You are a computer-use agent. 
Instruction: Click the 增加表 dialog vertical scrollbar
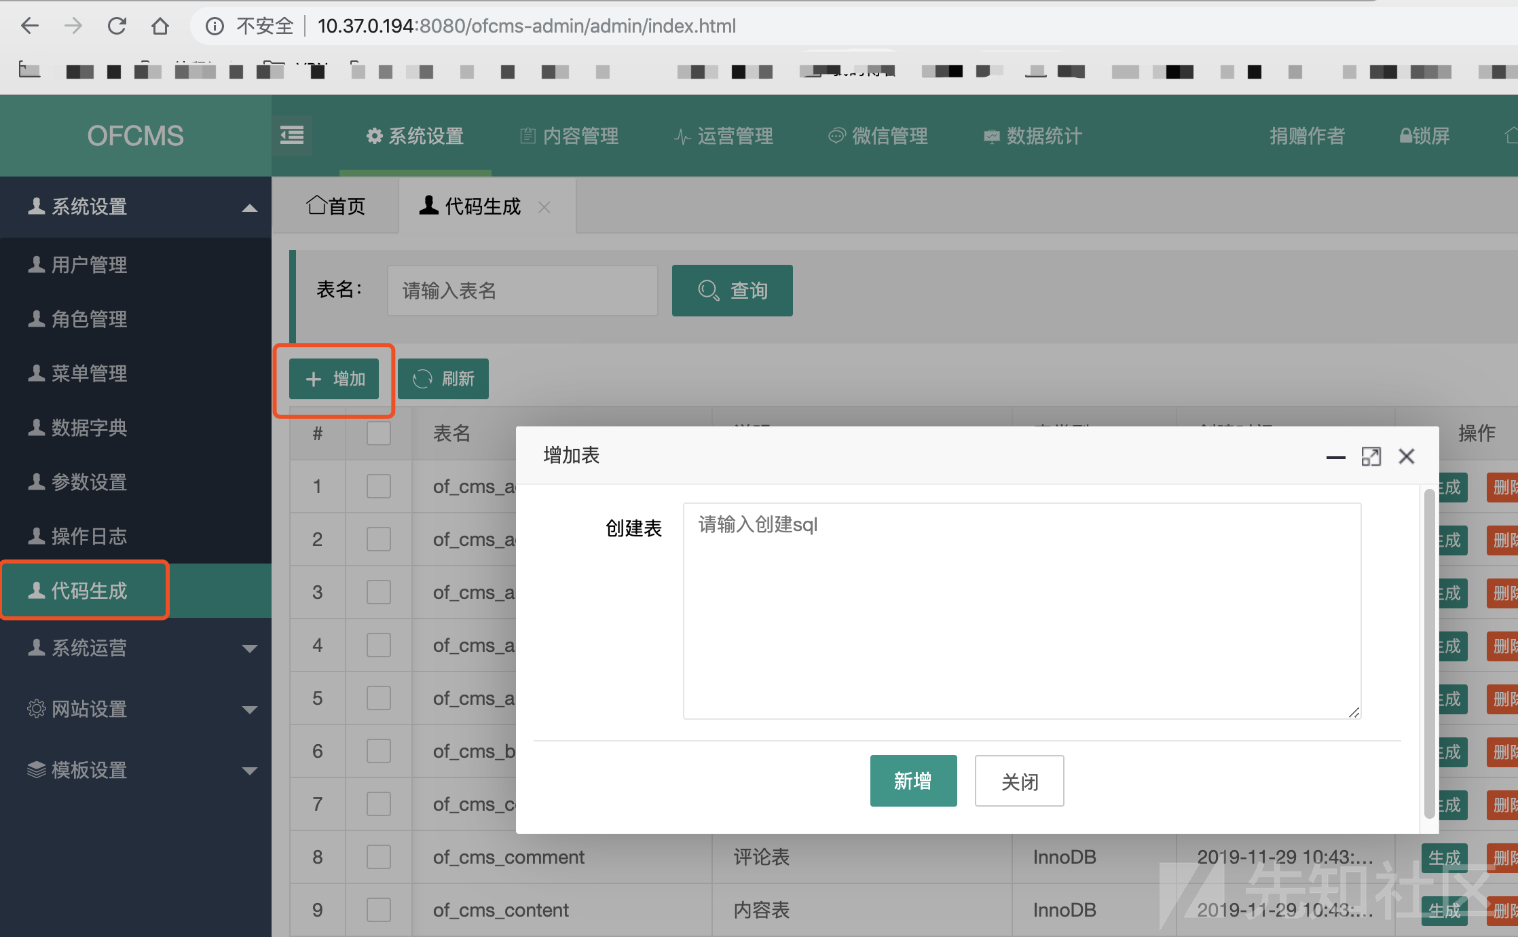pos(1429,655)
